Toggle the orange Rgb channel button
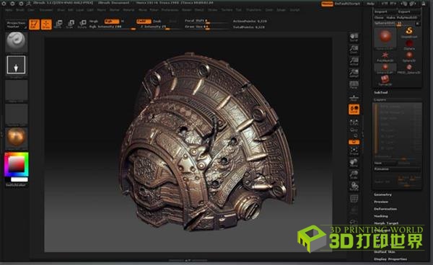This screenshot has width=433, height=265. coord(112,21)
